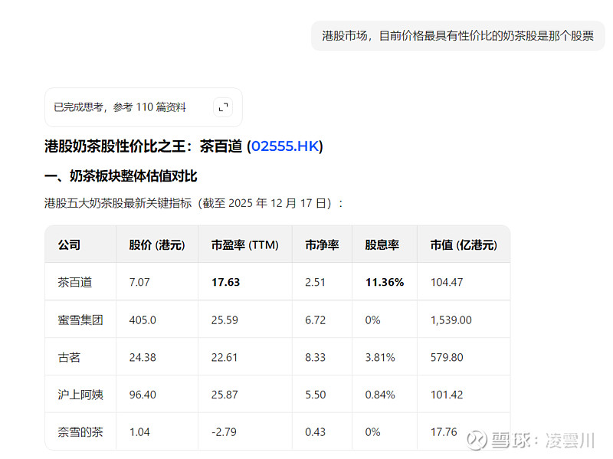Click the title '港股奶茶股性价比之王：茶百道'
Viewport: 613px width, 459px height.
143,146
